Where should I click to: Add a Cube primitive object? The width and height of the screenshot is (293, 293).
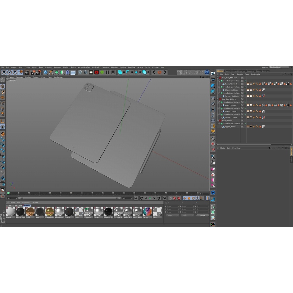pos(45,72)
